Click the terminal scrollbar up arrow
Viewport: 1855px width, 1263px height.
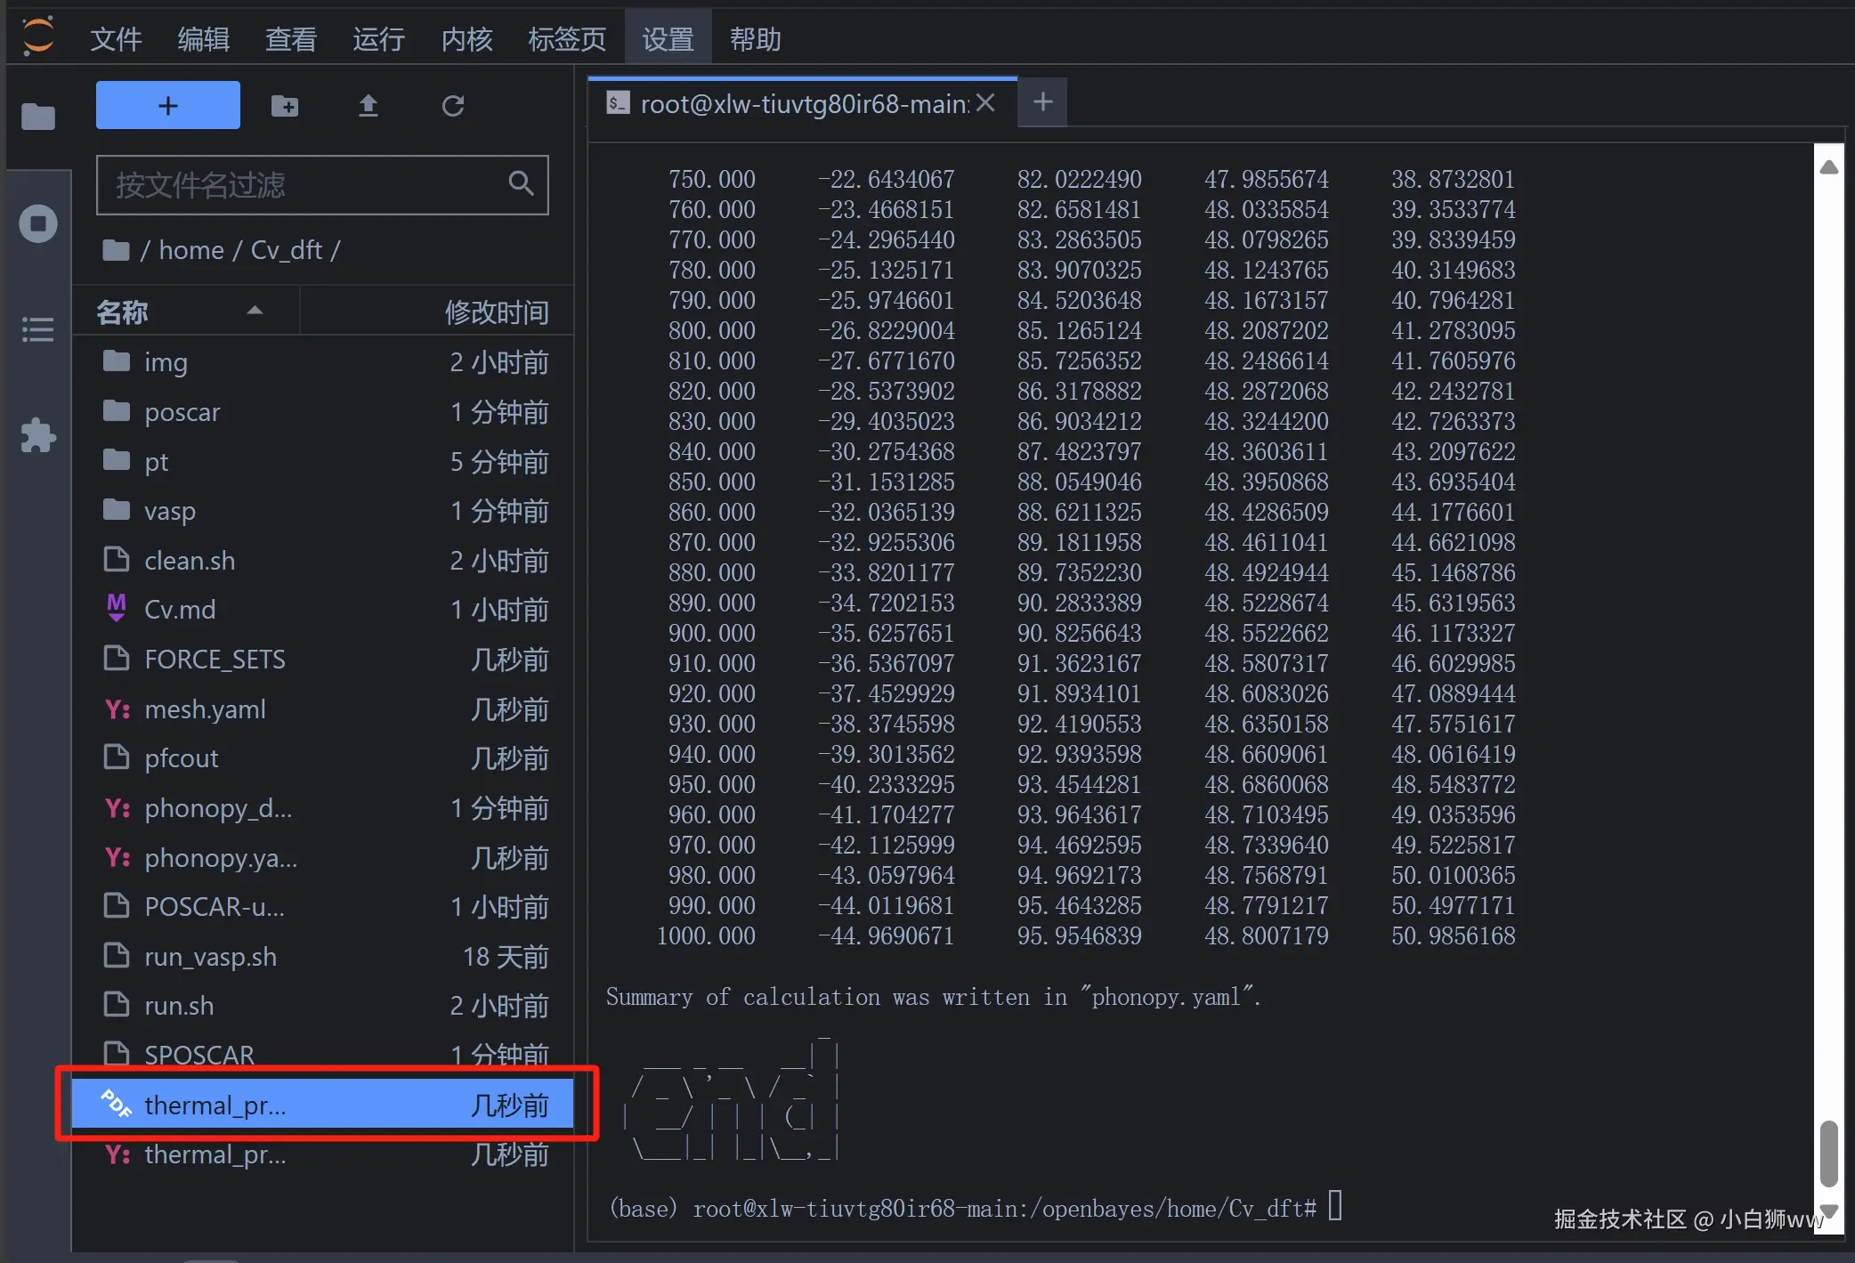(x=1829, y=167)
